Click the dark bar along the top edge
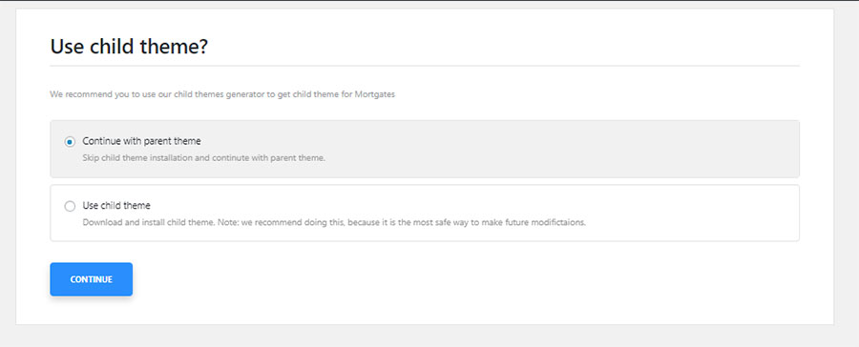The width and height of the screenshot is (859, 347). coord(429,1)
